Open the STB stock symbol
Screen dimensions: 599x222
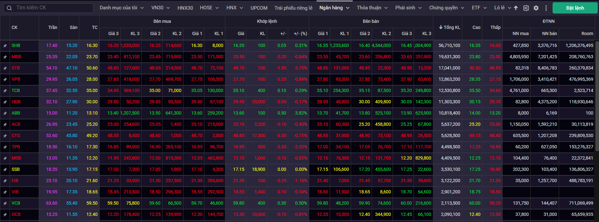[x=16, y=68]
